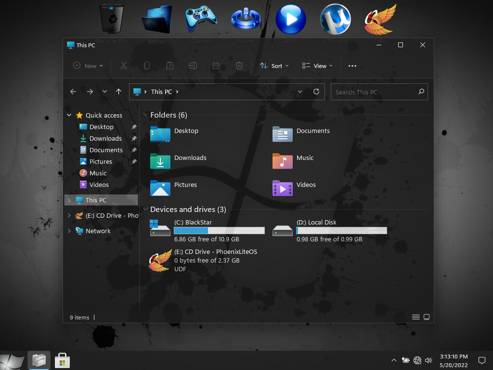Click This PC in the address bar
Screen dimensions: 493x370
161,92
